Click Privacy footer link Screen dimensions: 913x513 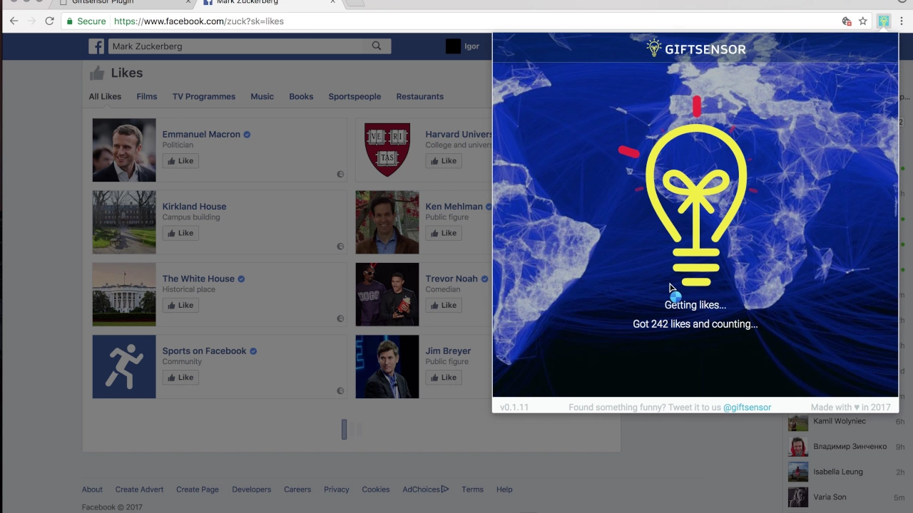(337, 489)
